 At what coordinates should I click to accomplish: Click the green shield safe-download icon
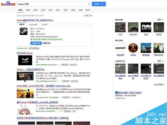(31, 39)
